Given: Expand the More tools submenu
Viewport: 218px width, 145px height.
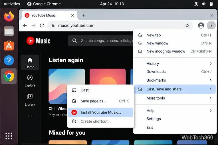Looking at the screenshot, I should 175,98.
